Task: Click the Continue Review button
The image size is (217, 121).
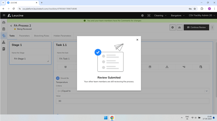Action: 196,27
